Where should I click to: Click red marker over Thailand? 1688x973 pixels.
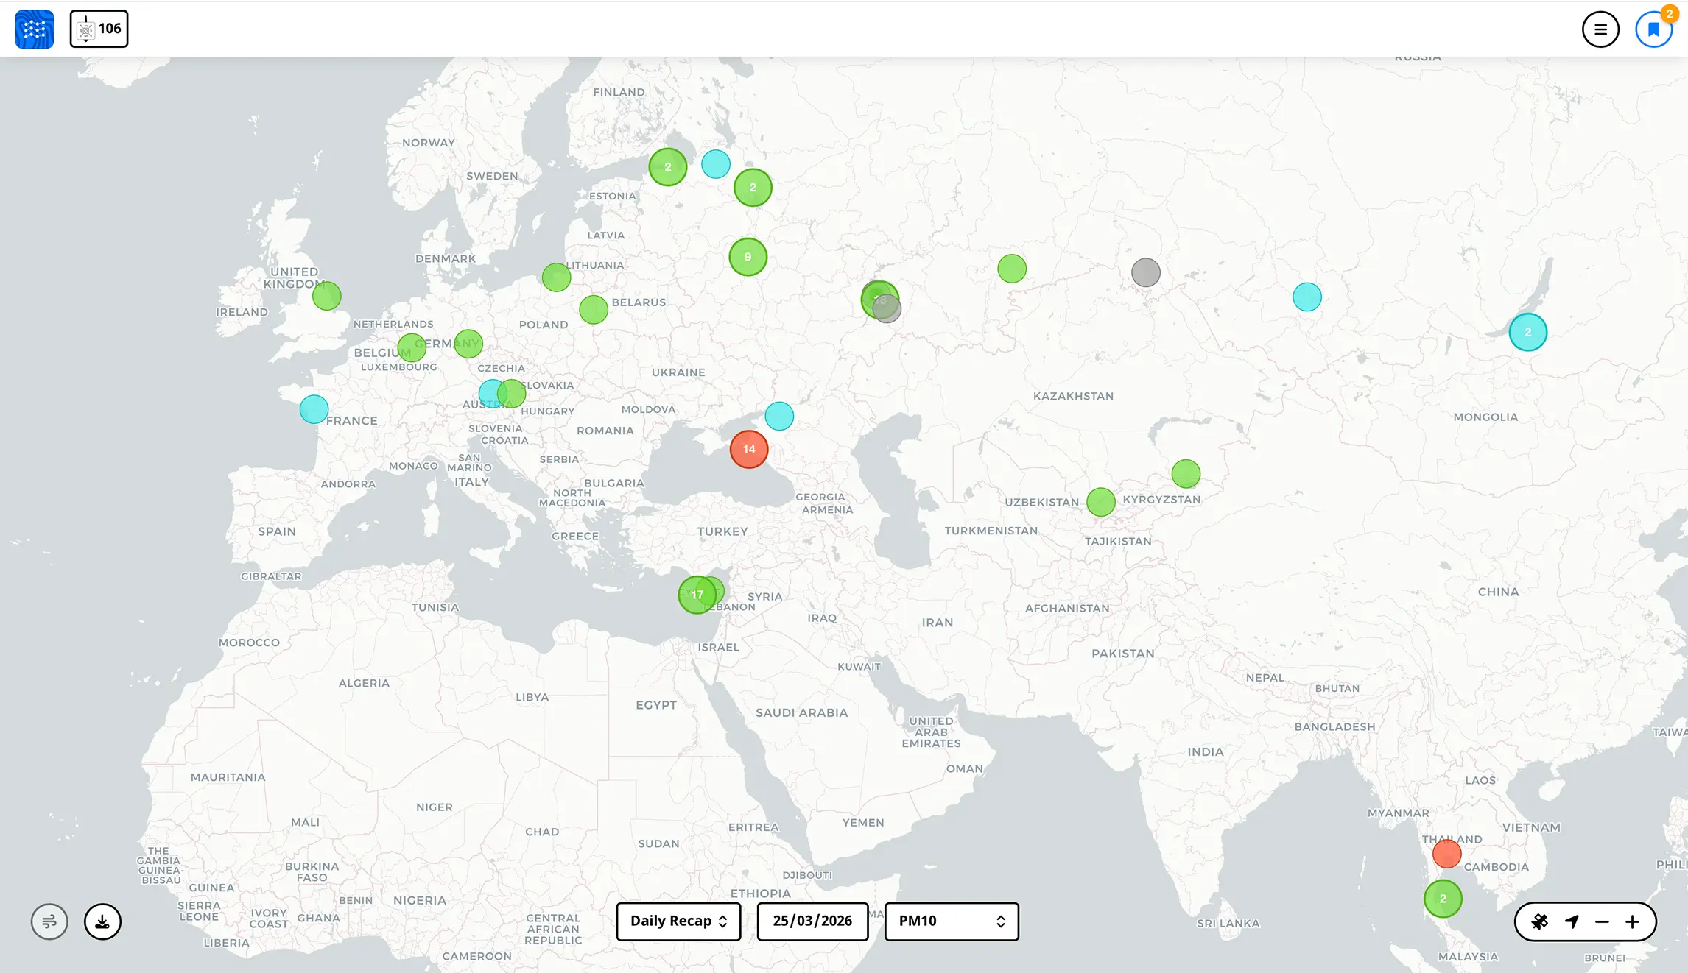coord(1446,854)
